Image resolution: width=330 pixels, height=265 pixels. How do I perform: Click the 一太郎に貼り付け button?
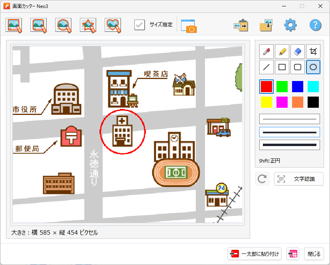255,254
